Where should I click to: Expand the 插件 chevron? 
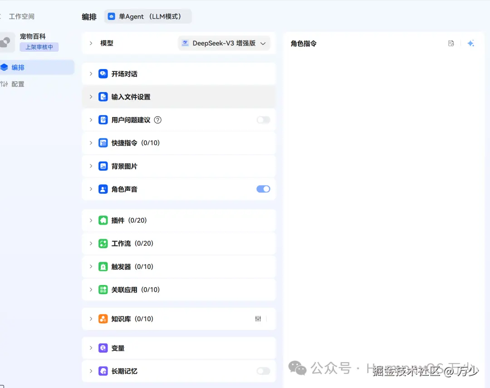(91, 221)
